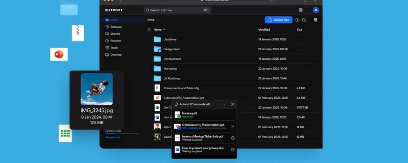Click the IMG_3245.jpg preview image
408x163 pixels.
(97, 89)
